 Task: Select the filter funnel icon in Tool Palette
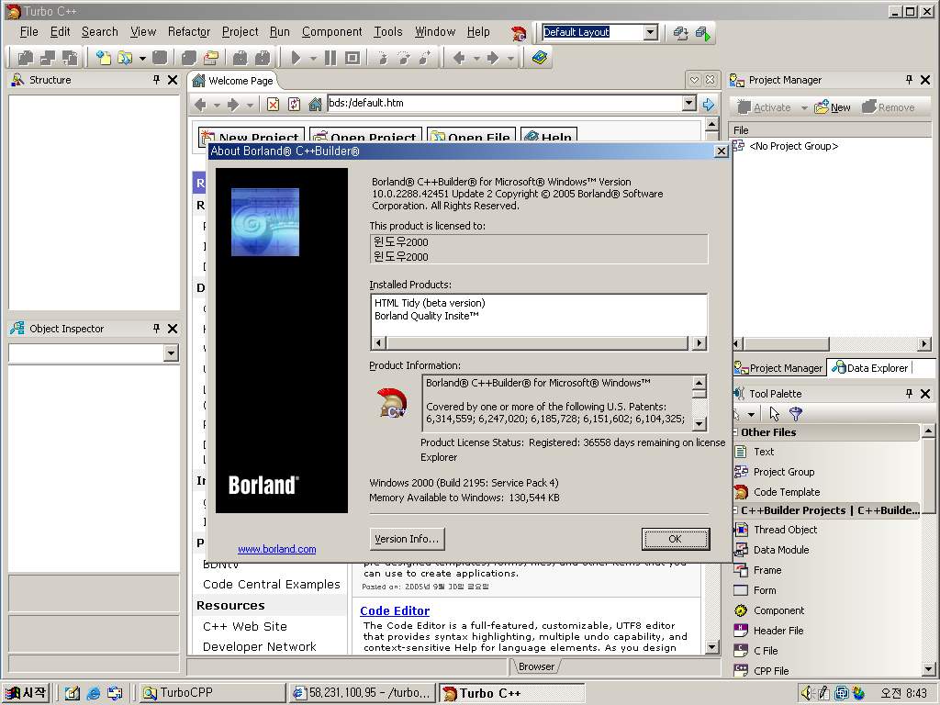click(796, 414)
